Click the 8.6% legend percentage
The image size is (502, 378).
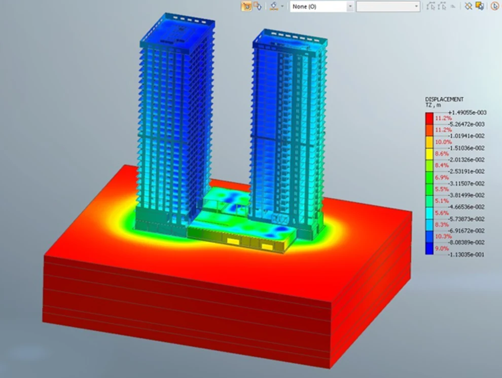[442, 154]
